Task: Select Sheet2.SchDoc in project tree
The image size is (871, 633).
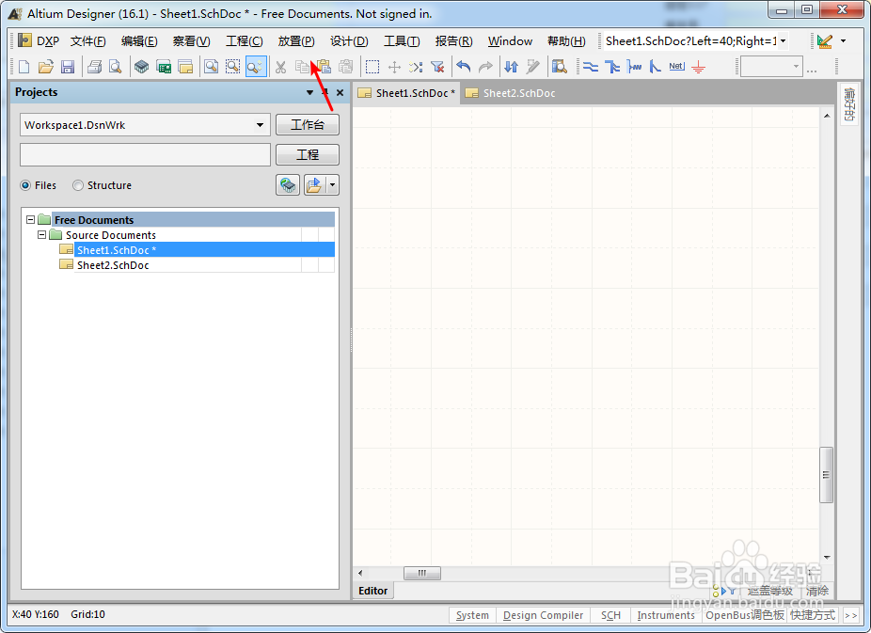Action: (x=113, y=265)
